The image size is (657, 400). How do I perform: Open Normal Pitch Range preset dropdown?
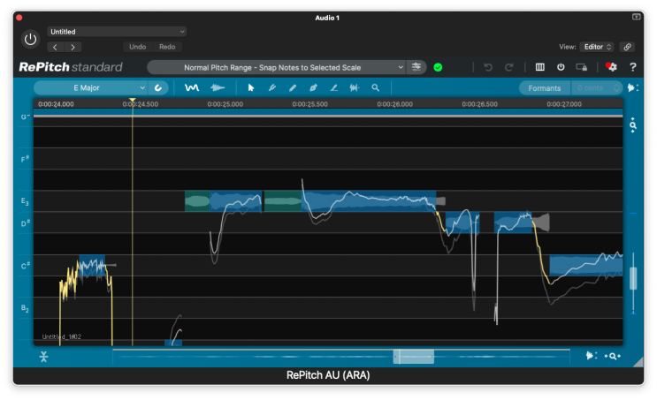coord(277,67)
